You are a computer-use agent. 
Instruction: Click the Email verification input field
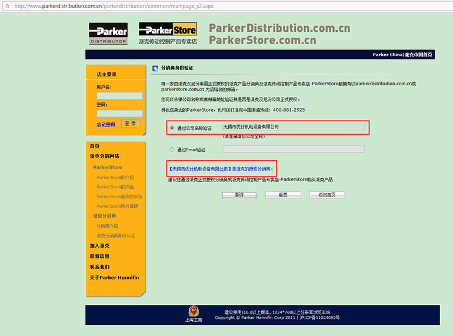pos(294,149)
